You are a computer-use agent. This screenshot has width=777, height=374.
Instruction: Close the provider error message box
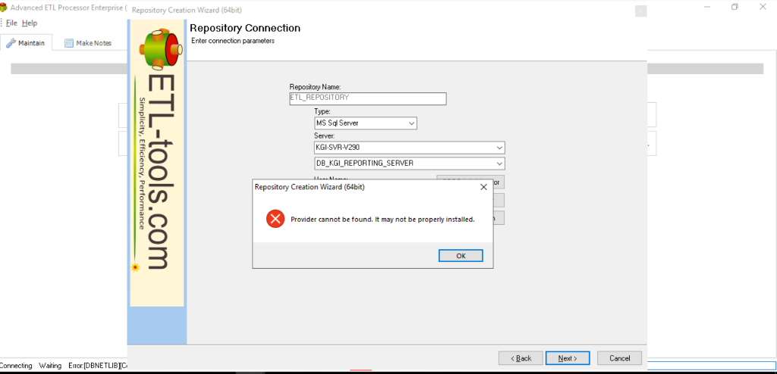pos(483,187)
